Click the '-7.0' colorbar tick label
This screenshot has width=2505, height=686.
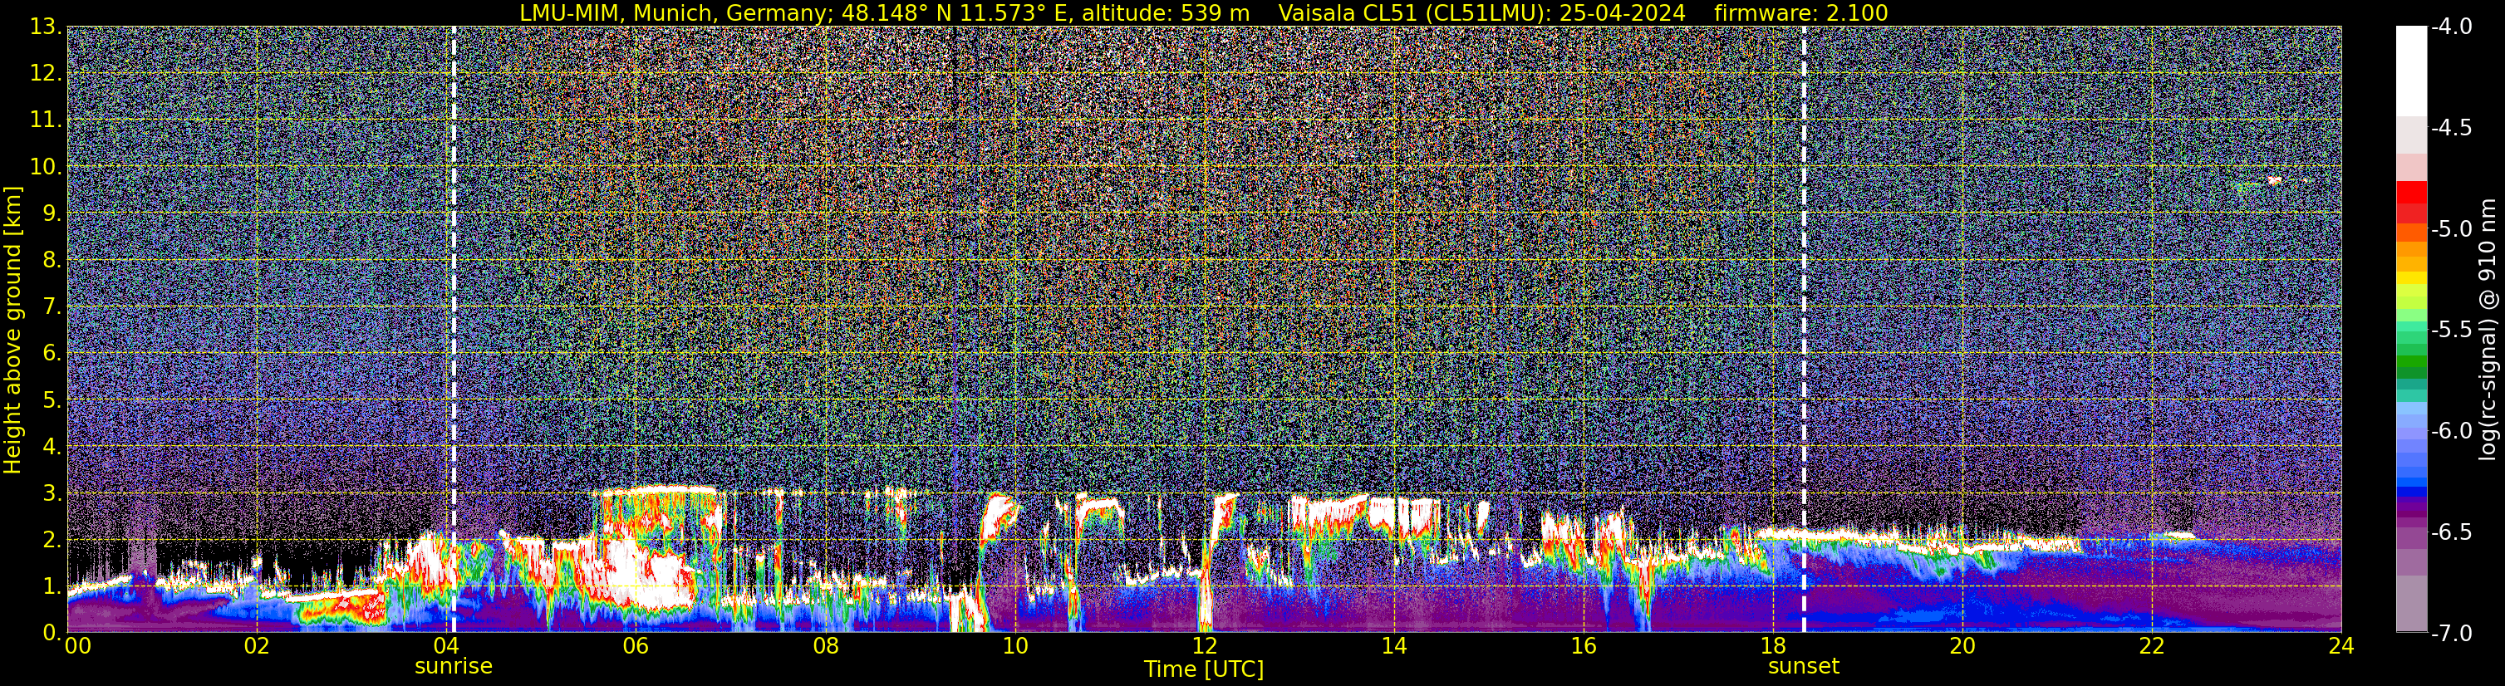click(2450, 633)
